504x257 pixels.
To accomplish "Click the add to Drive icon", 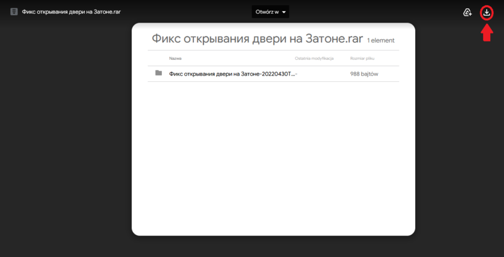I will [467, 12].
